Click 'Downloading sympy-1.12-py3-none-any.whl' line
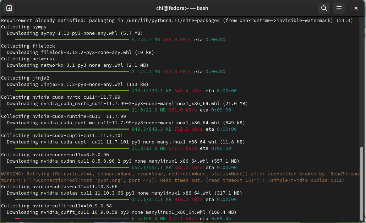The image size is (366, 223). [x=75, y=33]
